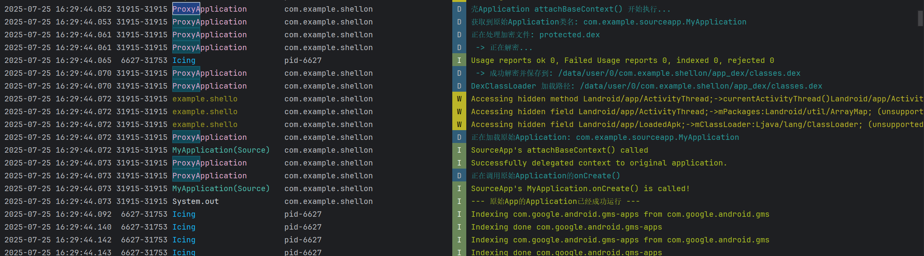The height and width of the screenshot is (256, 924).
Task: Click the '-> 成功解密并保存到' log message
Action: 638,73
